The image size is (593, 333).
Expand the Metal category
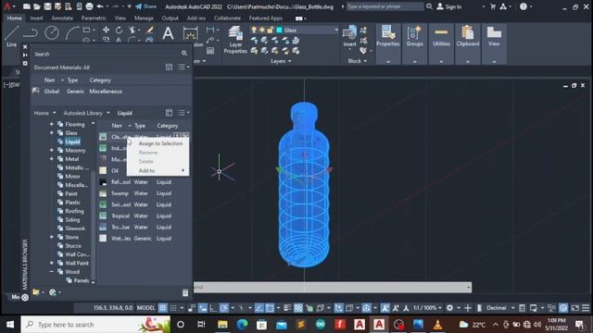[x=52, y=158]
